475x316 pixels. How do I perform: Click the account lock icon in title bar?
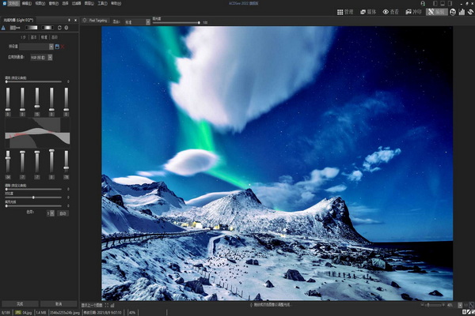424,4
